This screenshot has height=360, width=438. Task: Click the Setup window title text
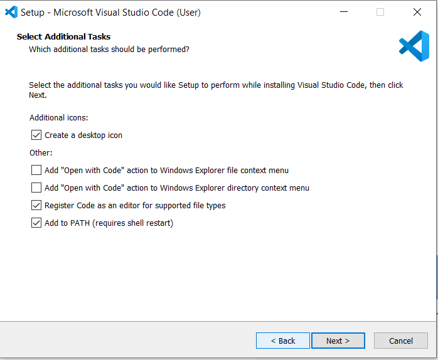(110, 13)
